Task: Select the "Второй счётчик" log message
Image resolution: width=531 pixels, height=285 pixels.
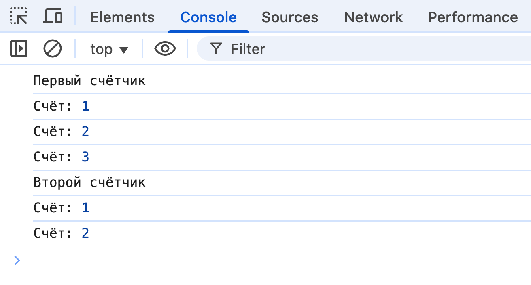Action: 89,183
